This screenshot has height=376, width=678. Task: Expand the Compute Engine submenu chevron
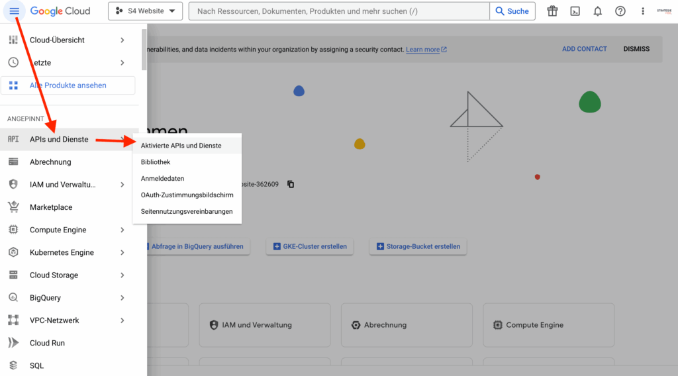tap(122, 230)
